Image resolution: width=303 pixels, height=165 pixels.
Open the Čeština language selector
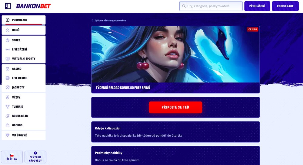coord(12,157)
